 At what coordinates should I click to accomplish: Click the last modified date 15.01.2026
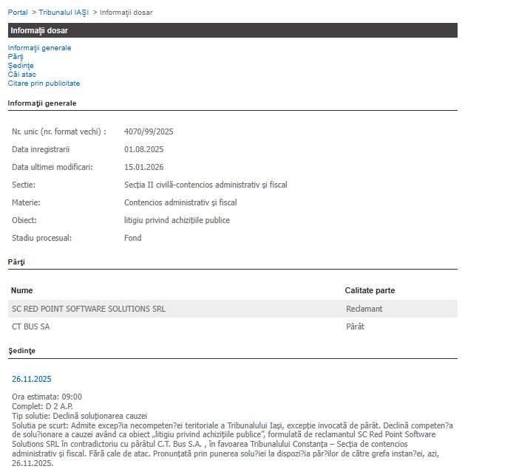click(x=143, y=167)
